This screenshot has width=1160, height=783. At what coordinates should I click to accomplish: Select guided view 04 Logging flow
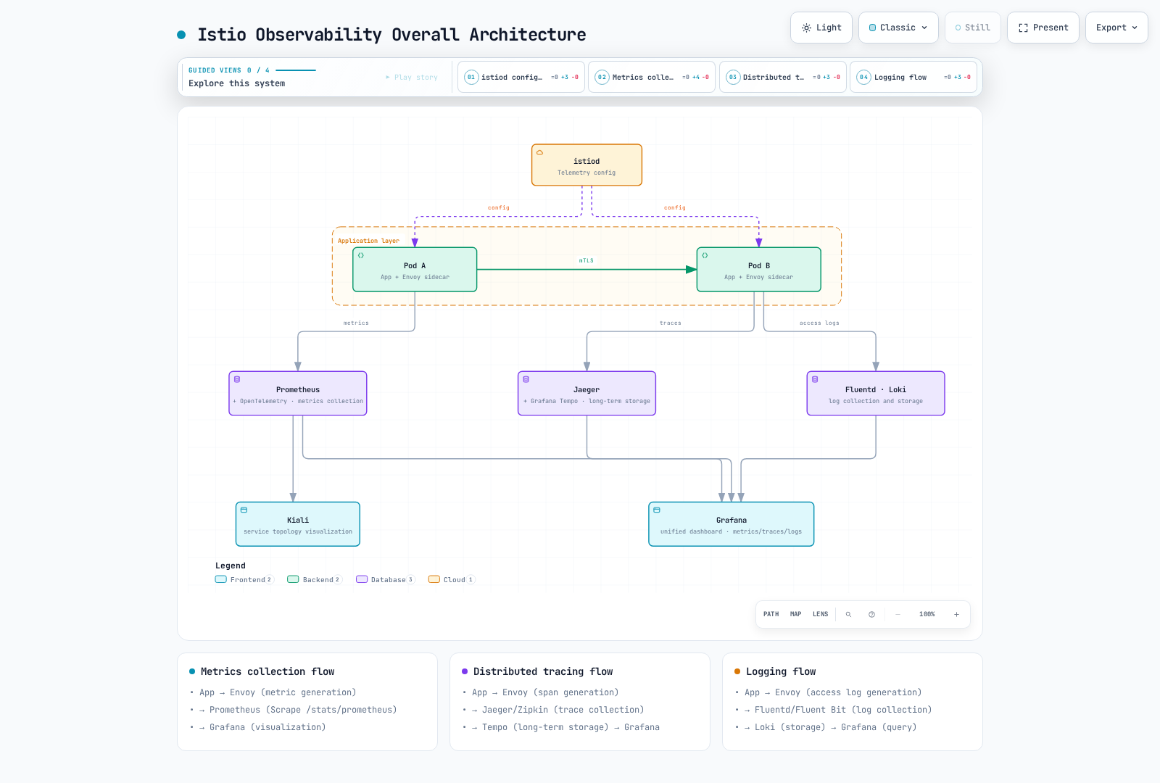pos(913,77)
